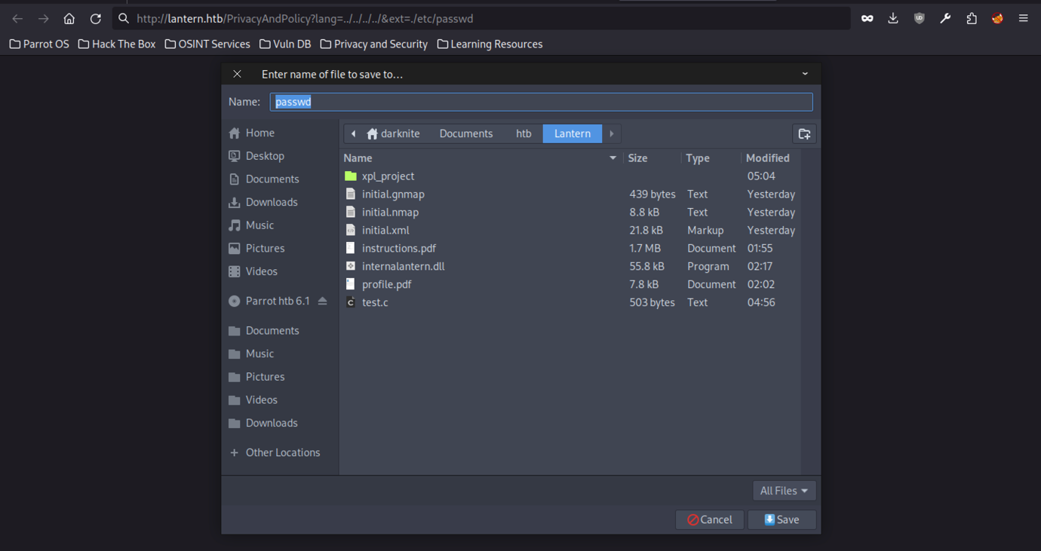Sort files by the Modified column
The width and height of the screenshot is (1041, 551).
(767, 158)
